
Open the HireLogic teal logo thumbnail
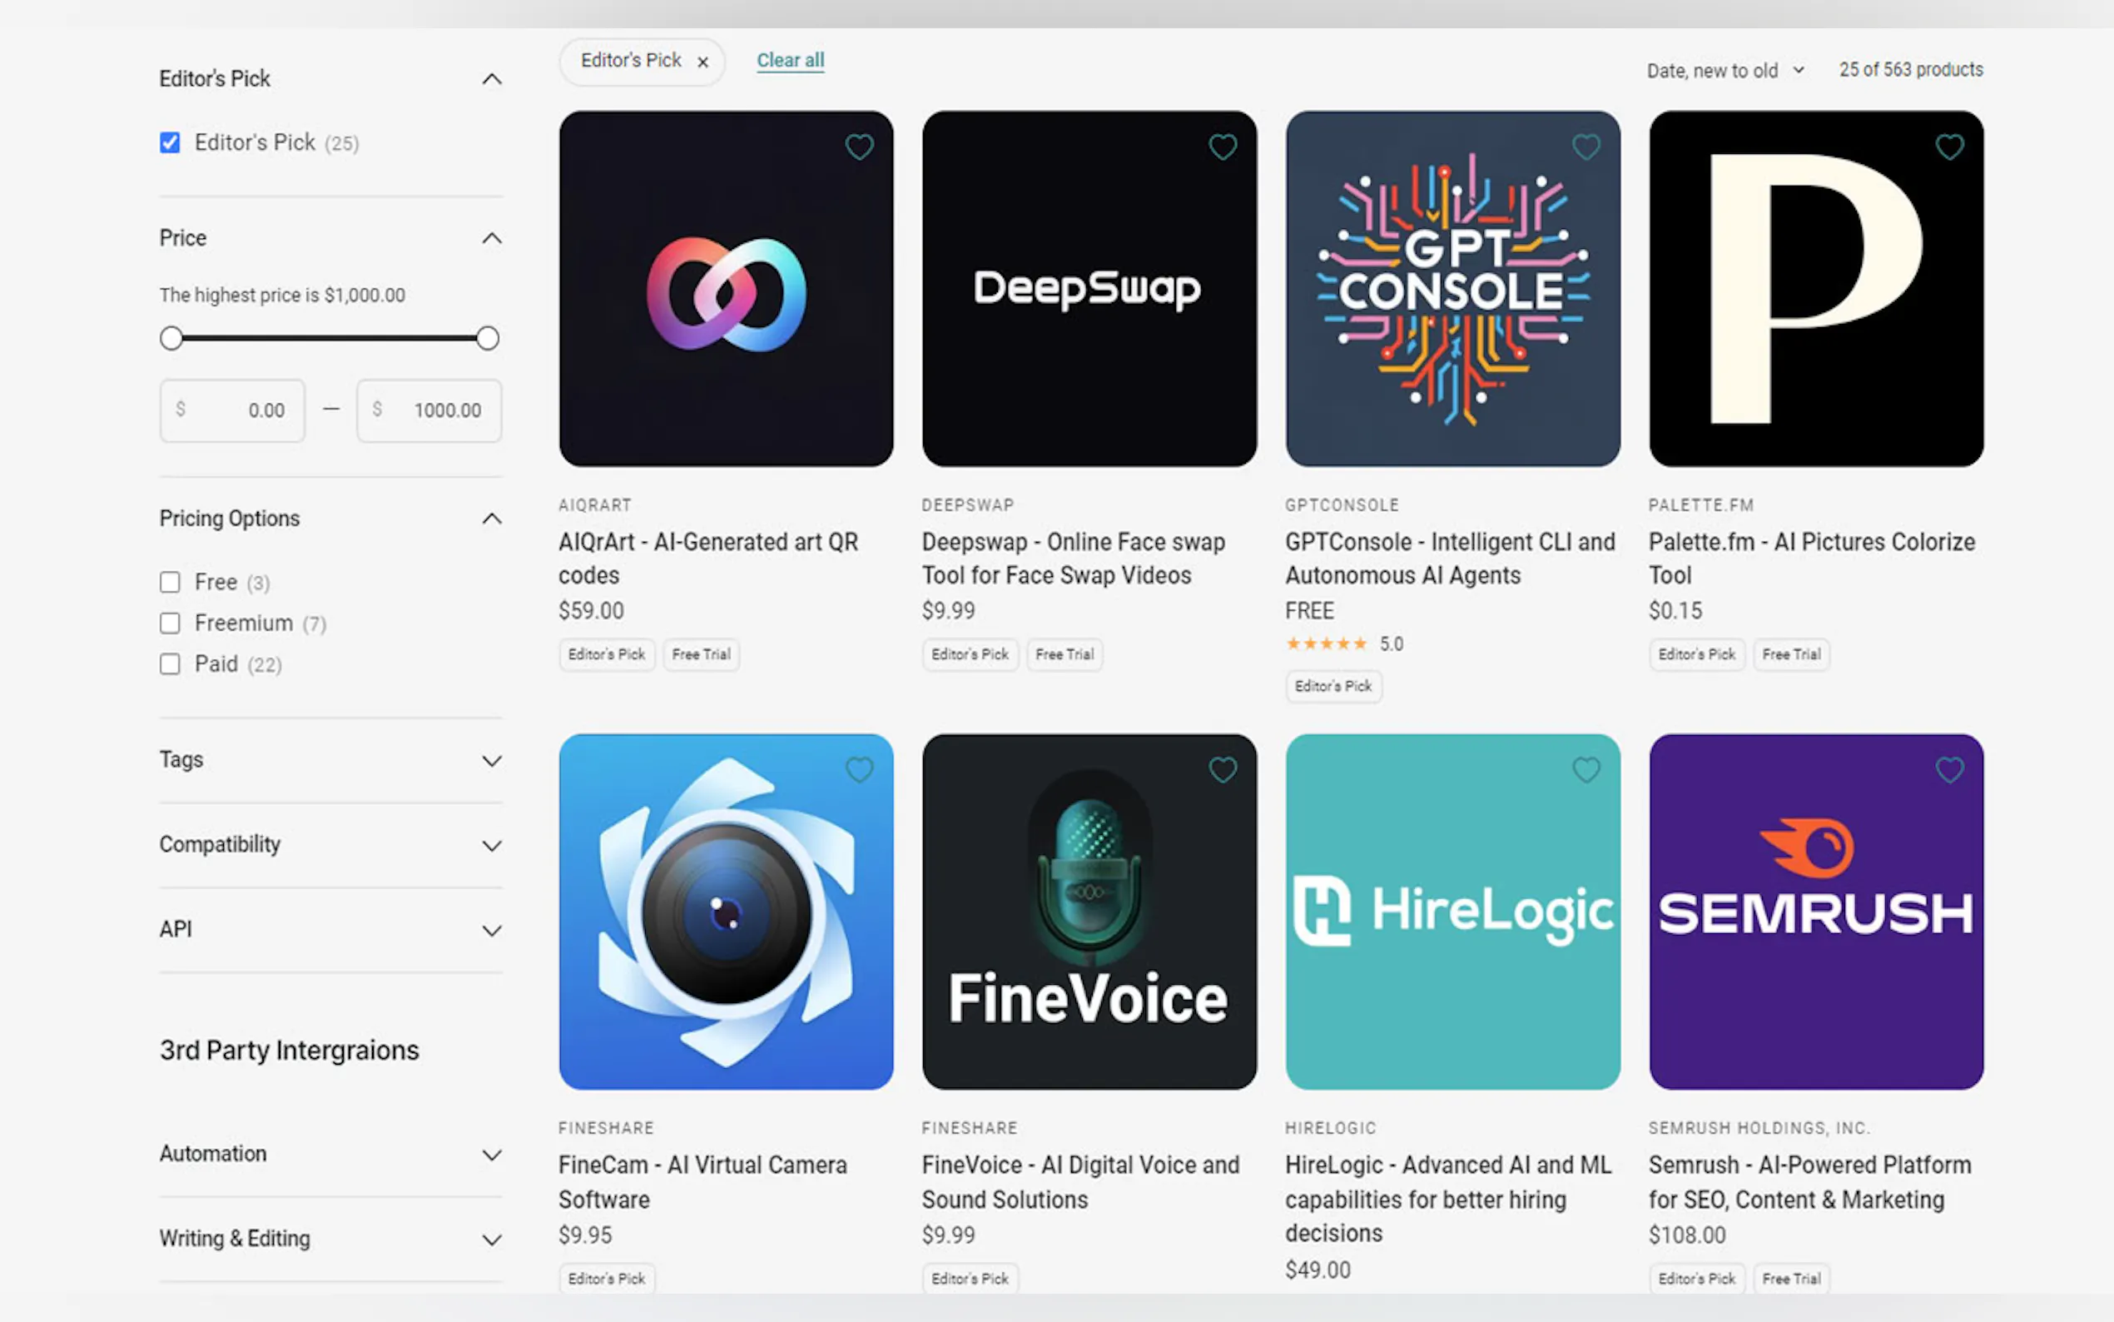click(1452, 912)
